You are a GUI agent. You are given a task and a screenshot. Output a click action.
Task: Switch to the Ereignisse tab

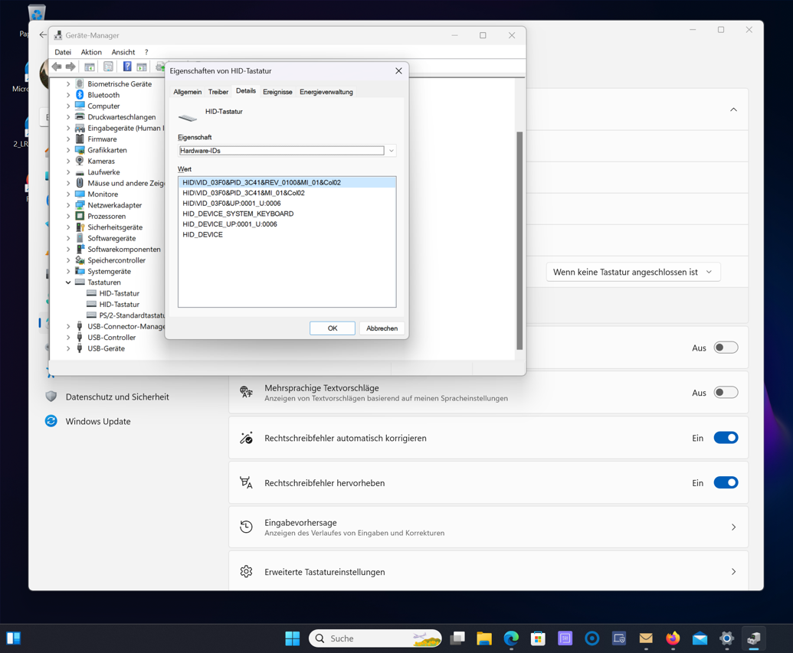[x=277, y=92]
